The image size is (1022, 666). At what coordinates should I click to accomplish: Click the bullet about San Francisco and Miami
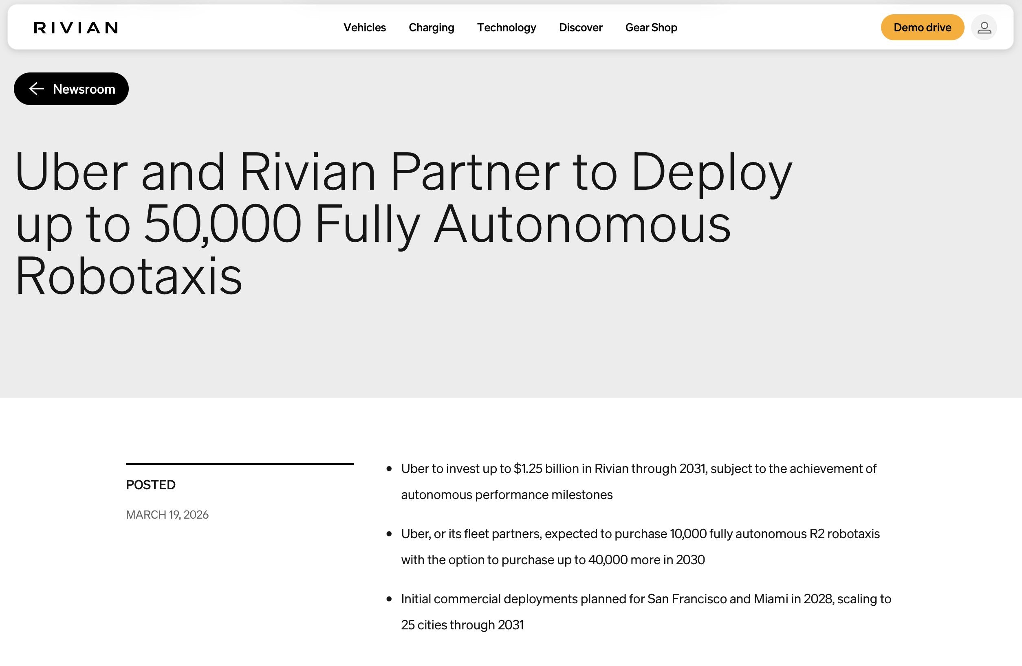[x=646, y=611]
